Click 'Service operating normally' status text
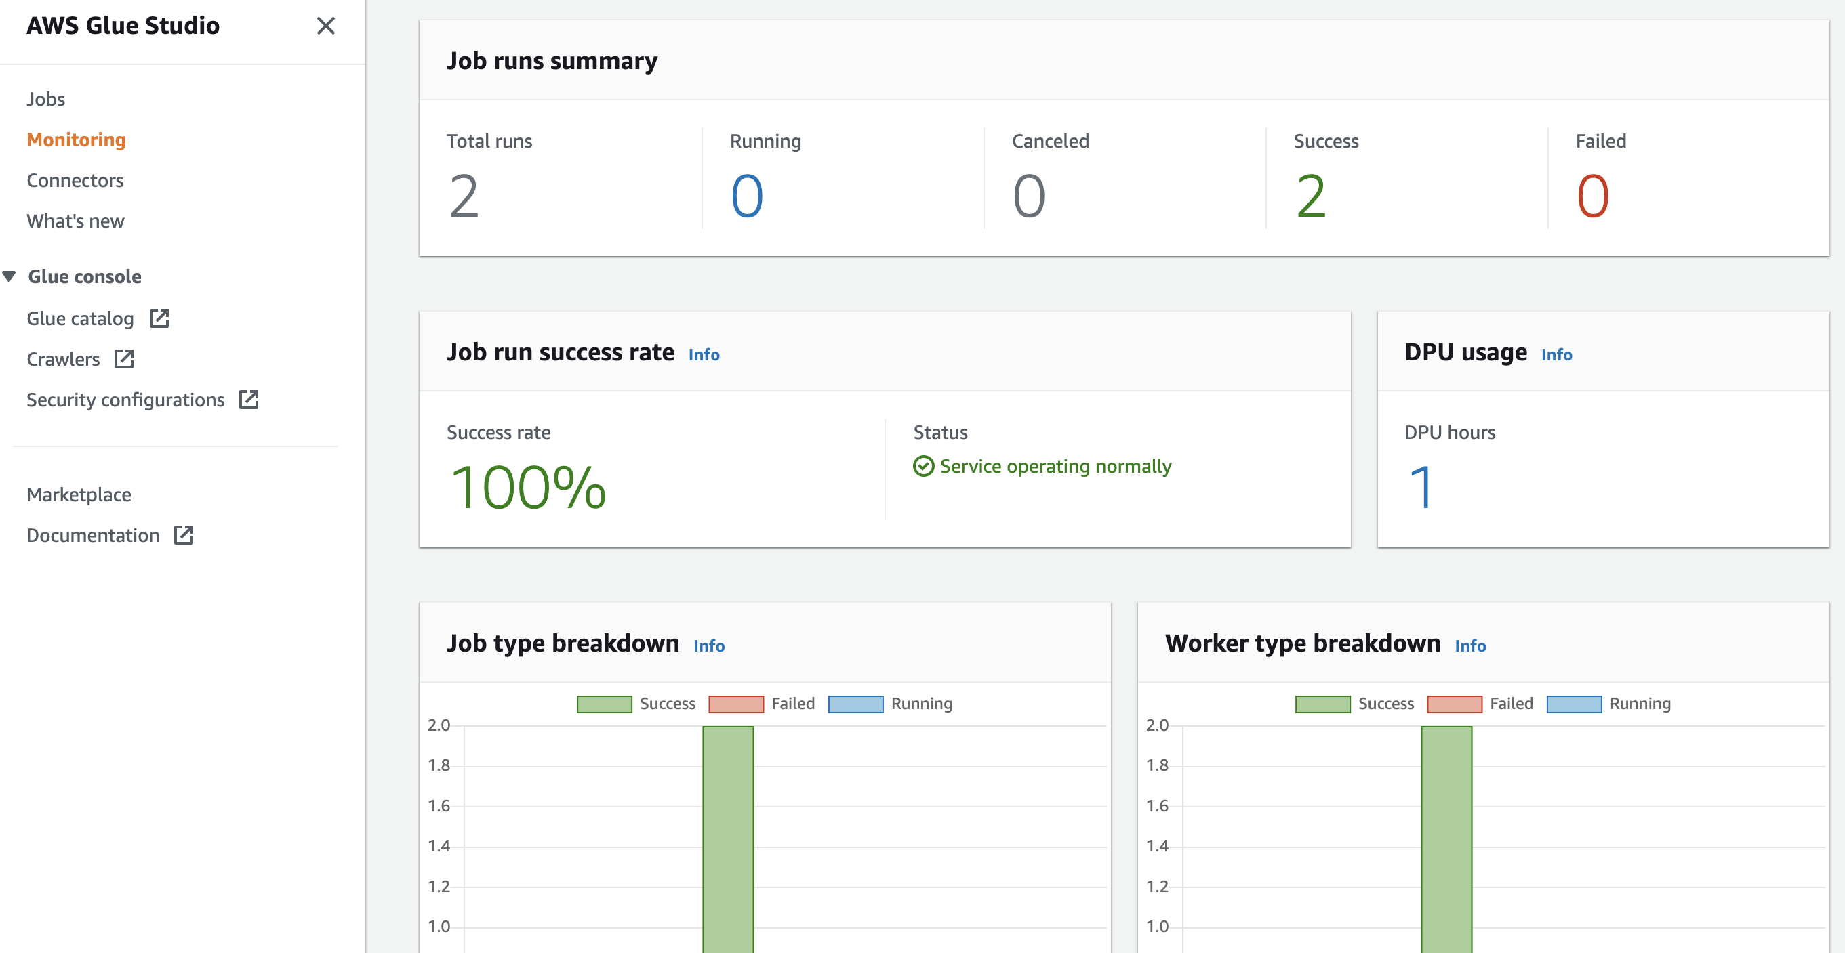The image size is (1845, 953). click(x=1055, y=467)
